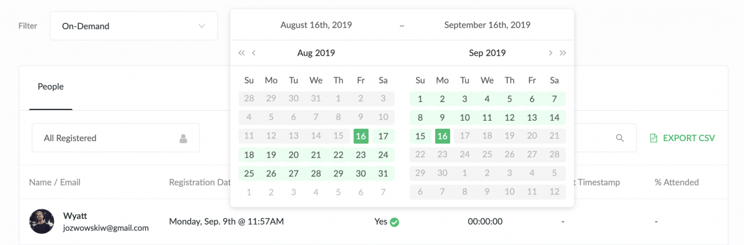744x245 pixels.
Task: Advance to next month with right arrow
Action: (x=551, y=53)
